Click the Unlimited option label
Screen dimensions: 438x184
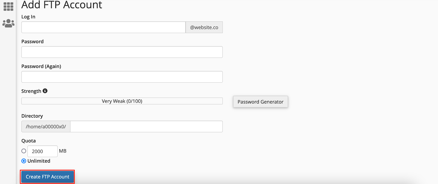[x=39, y=161]
